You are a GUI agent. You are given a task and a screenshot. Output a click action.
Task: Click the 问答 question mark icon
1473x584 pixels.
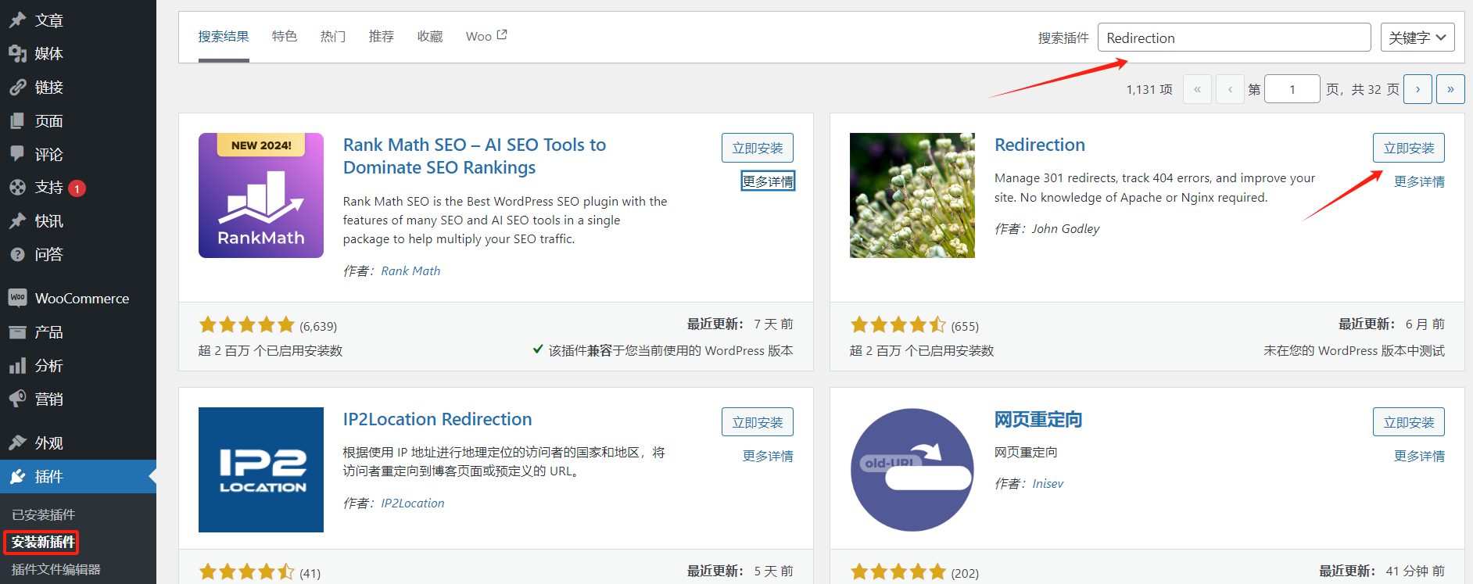tap(17, 254)
